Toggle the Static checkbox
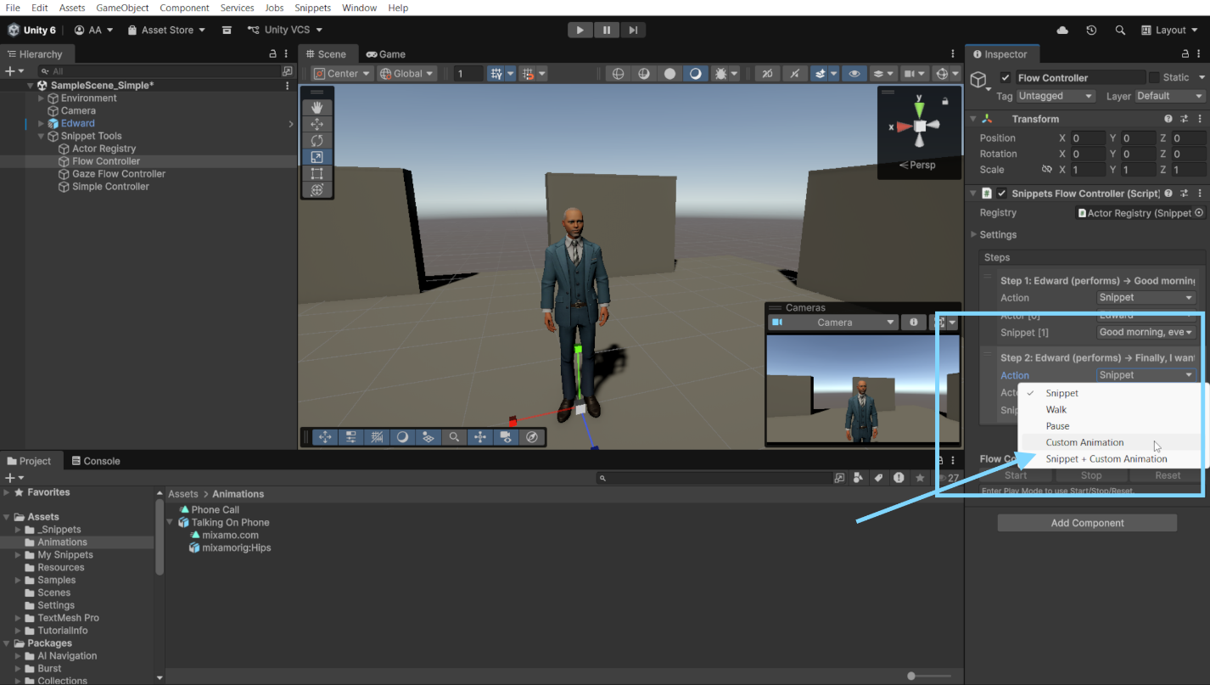This screenshot has width=1210, height=685. click(1153, 77)
